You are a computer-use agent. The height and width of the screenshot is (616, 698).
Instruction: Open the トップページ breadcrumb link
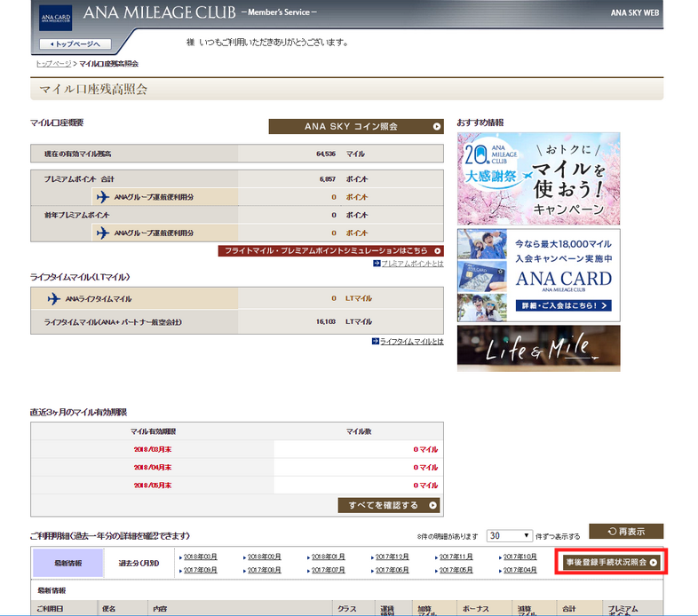(x=53, y=64)
